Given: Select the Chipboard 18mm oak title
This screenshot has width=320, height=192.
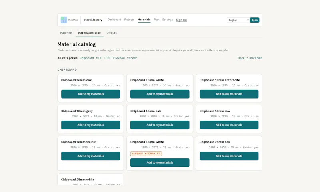Looking at the screenshot, I should point(146,111).
